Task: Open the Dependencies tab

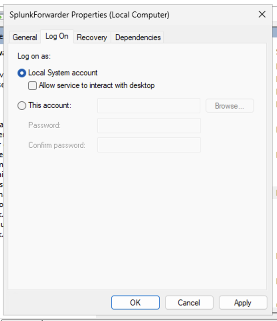Action: (x=138, y=38)
